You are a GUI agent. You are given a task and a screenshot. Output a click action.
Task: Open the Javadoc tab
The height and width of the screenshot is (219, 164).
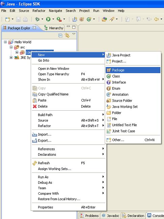pyautogui.click(x=111, y=216)
